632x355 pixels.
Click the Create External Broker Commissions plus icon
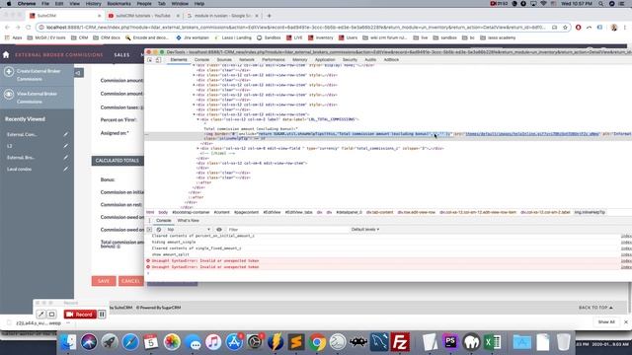9,72
